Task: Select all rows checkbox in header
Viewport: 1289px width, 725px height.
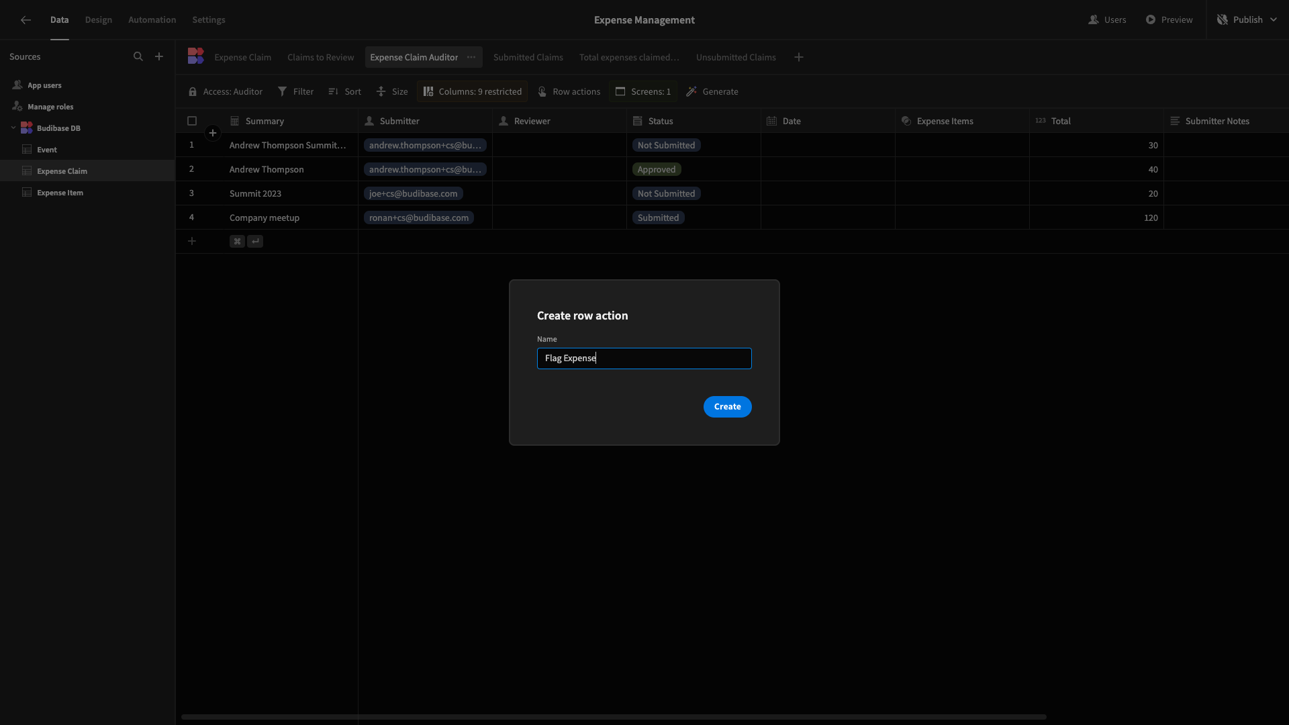Action: 192,122
